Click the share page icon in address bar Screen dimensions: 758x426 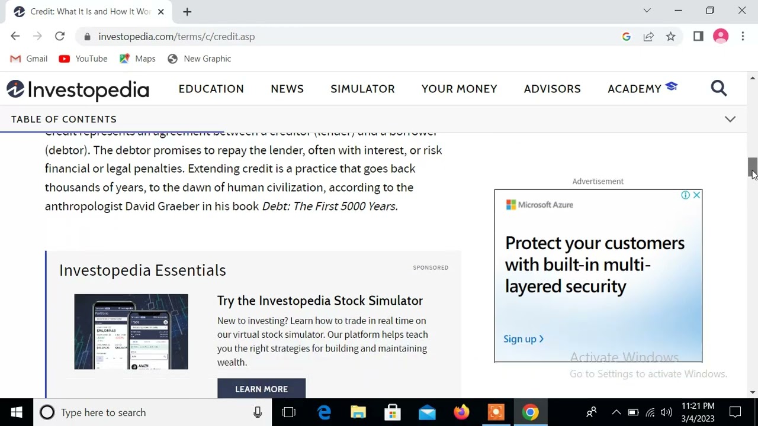(x=648, y=37)
